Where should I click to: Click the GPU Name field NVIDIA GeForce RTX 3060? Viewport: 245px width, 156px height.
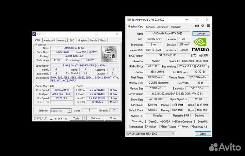click(x=167, y=33)
